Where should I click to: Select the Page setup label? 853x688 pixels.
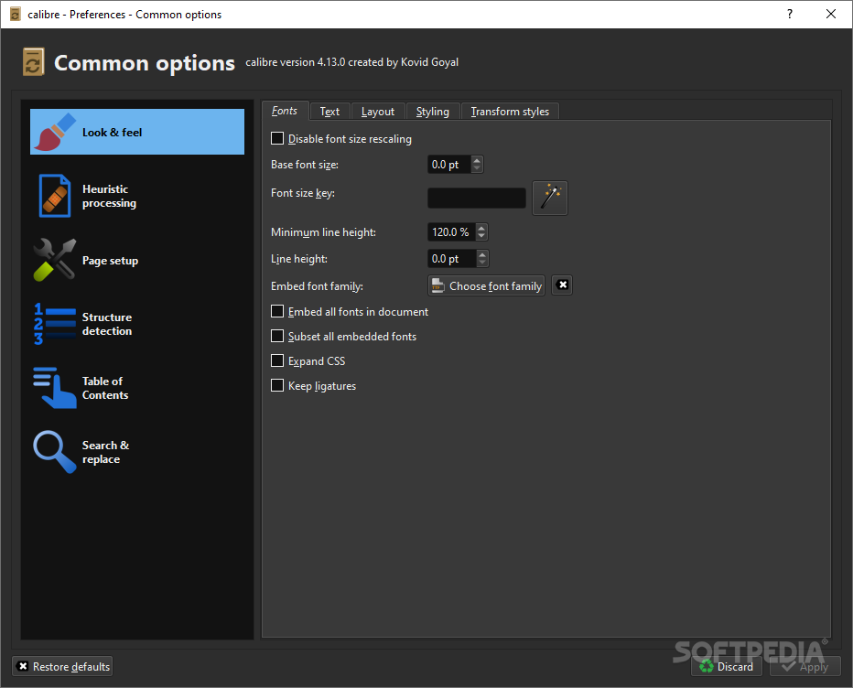tap(110, 261)
